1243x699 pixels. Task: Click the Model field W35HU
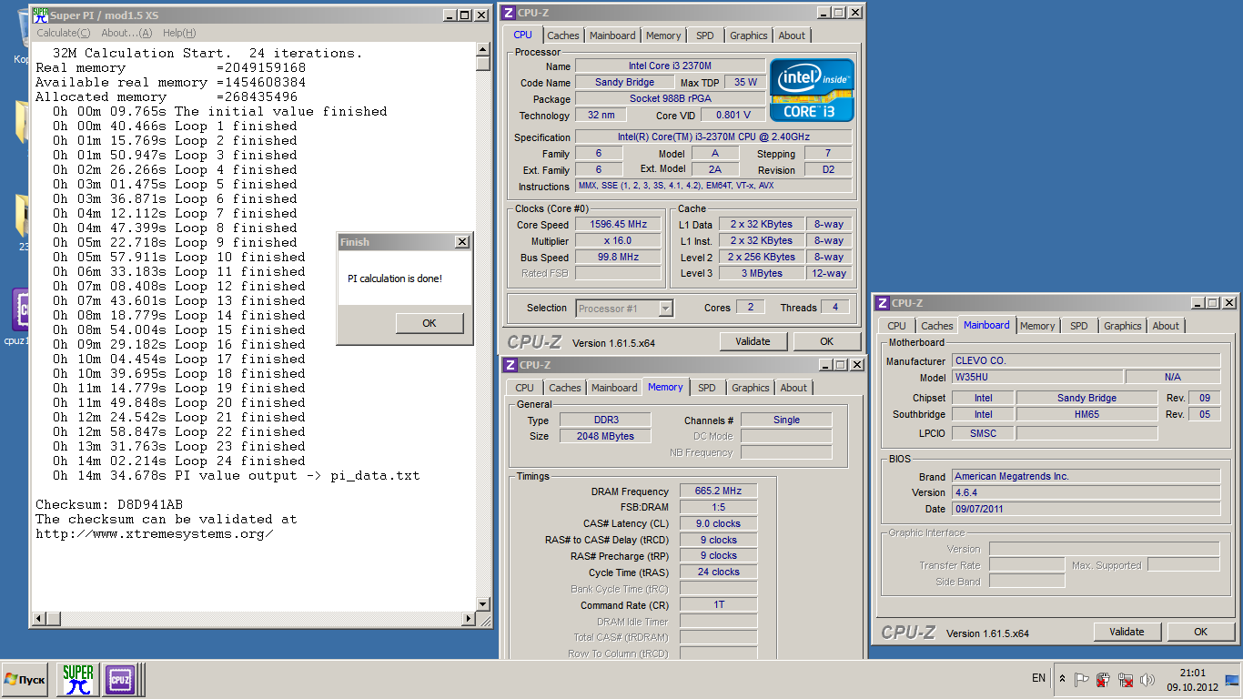coord(1037,377)
